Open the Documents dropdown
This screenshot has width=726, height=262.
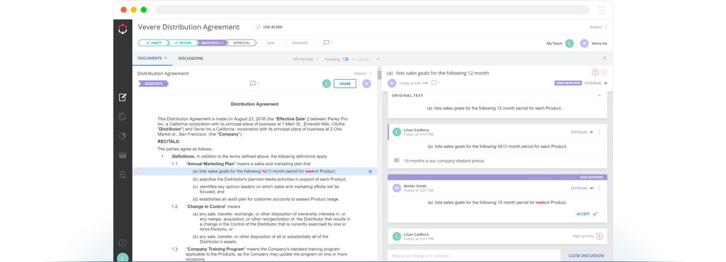click(x=152, y=58)
